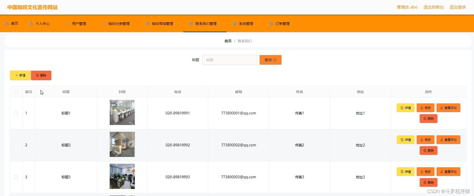Expand the 咖啡分类管理 dropdown arrow
Screen dimensions: 474x196
tap(133, 24)
